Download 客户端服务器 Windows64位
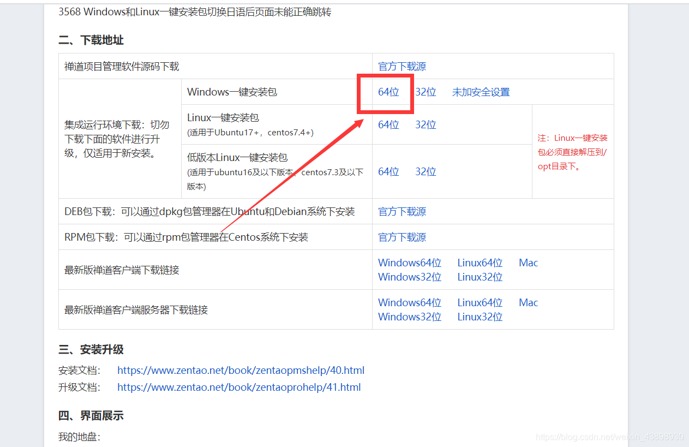The image size is (689, 447). pyautogui.click(x=410, y=303)
